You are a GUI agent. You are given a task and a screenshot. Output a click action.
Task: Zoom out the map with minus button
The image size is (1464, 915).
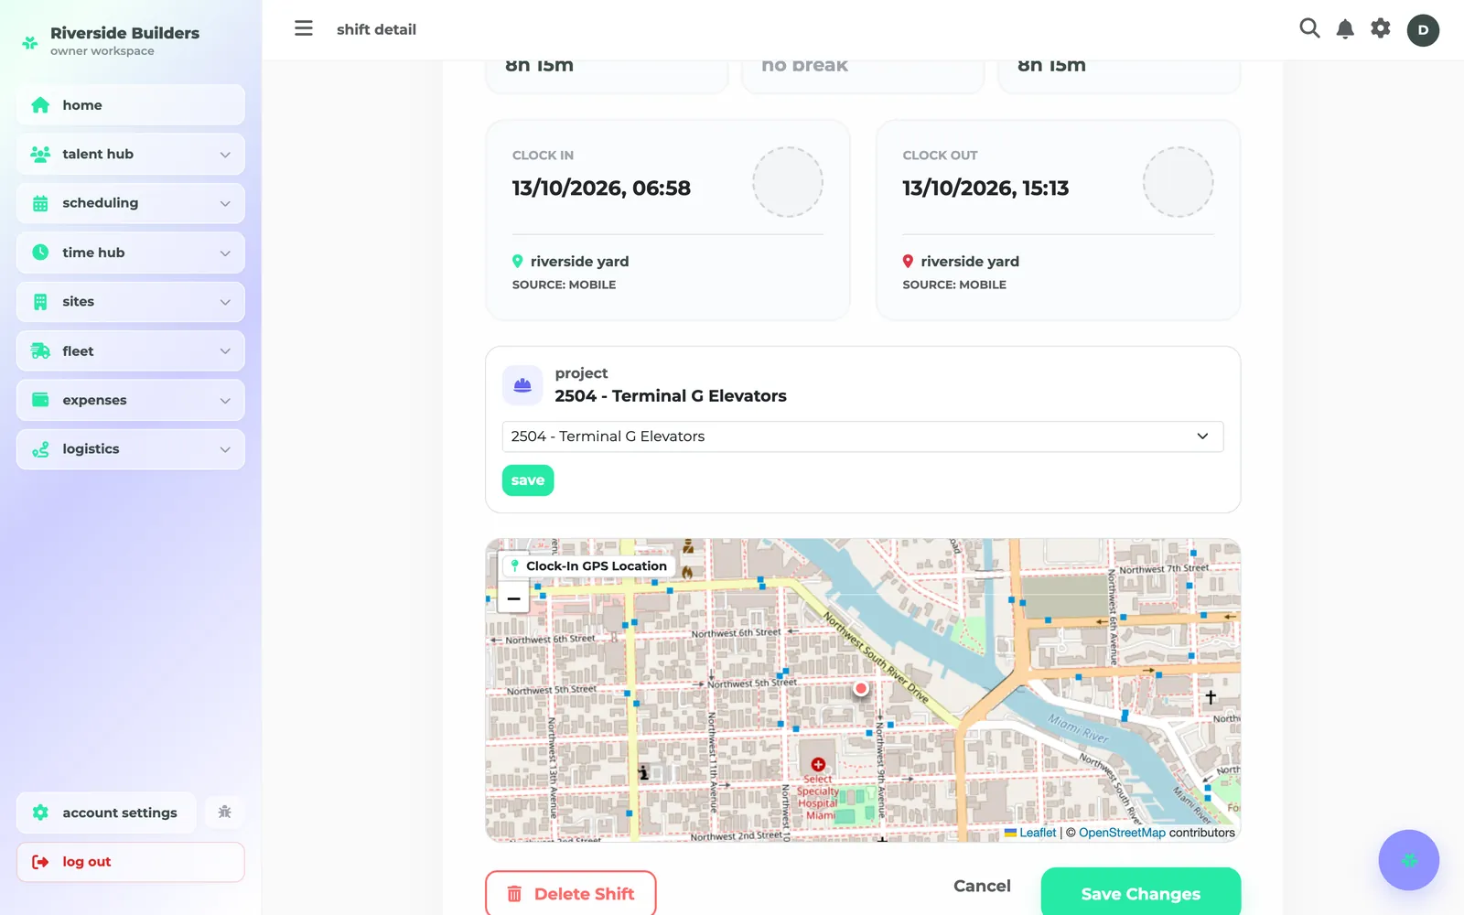click(513, 598)
